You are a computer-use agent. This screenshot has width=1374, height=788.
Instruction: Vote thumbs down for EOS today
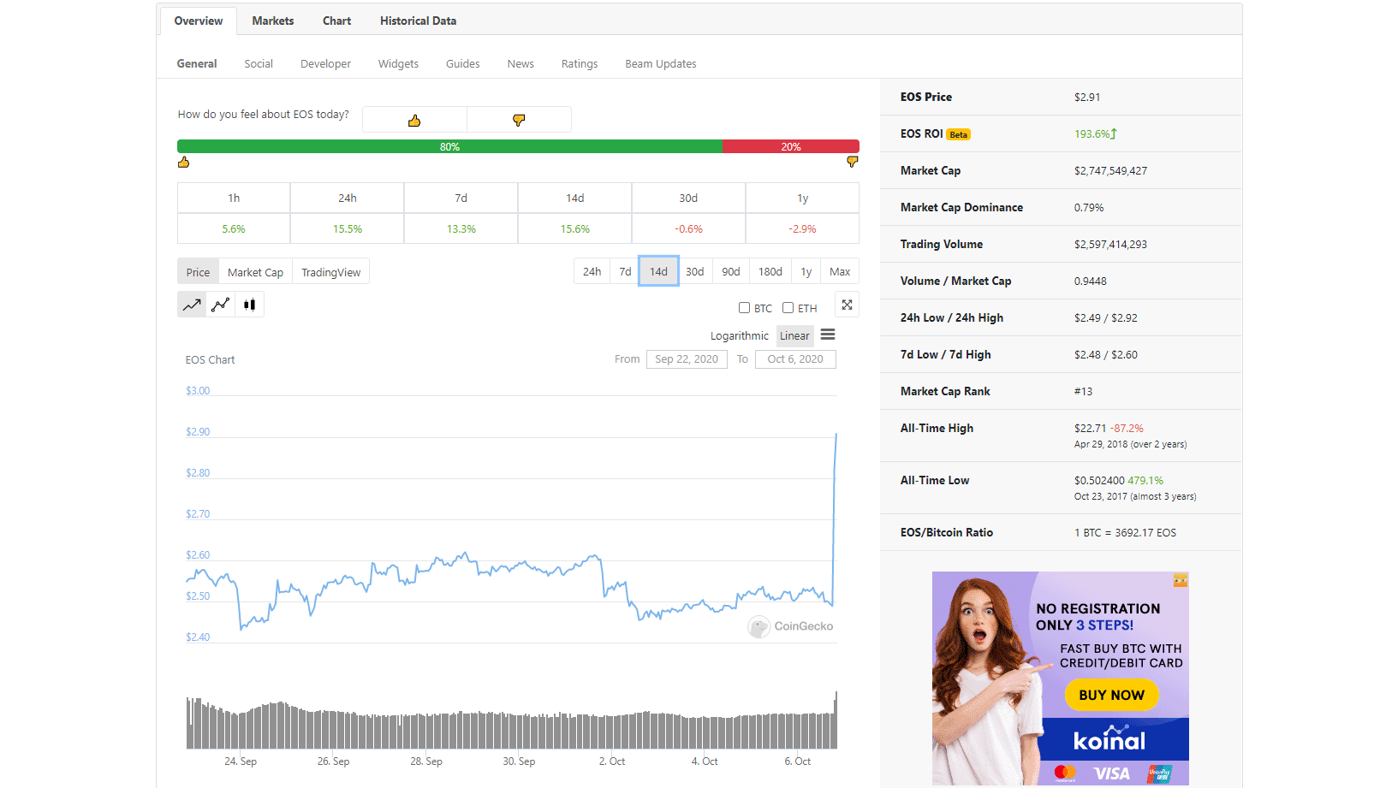point(519,120)
